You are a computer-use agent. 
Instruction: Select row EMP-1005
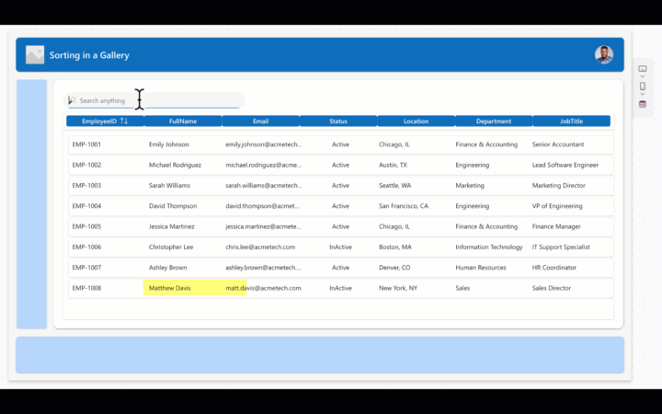(x=340, y=226)
